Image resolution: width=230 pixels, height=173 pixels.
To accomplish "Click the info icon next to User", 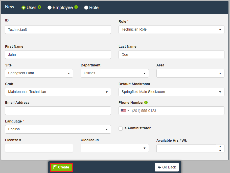I will [x=39, y=7].
